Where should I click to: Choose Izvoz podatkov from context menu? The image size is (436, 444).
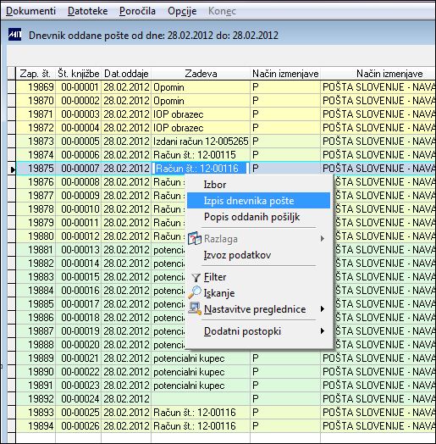click(x=237, y=255)
